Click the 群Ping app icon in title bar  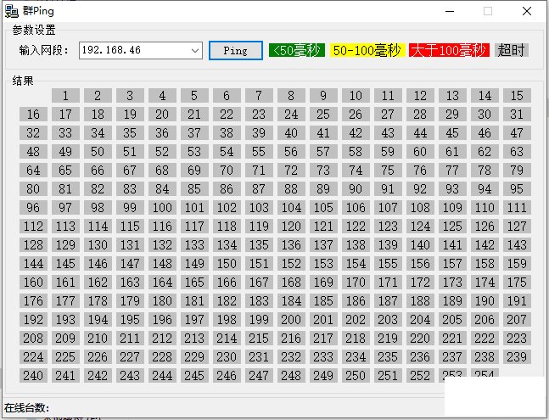point(11,11)
